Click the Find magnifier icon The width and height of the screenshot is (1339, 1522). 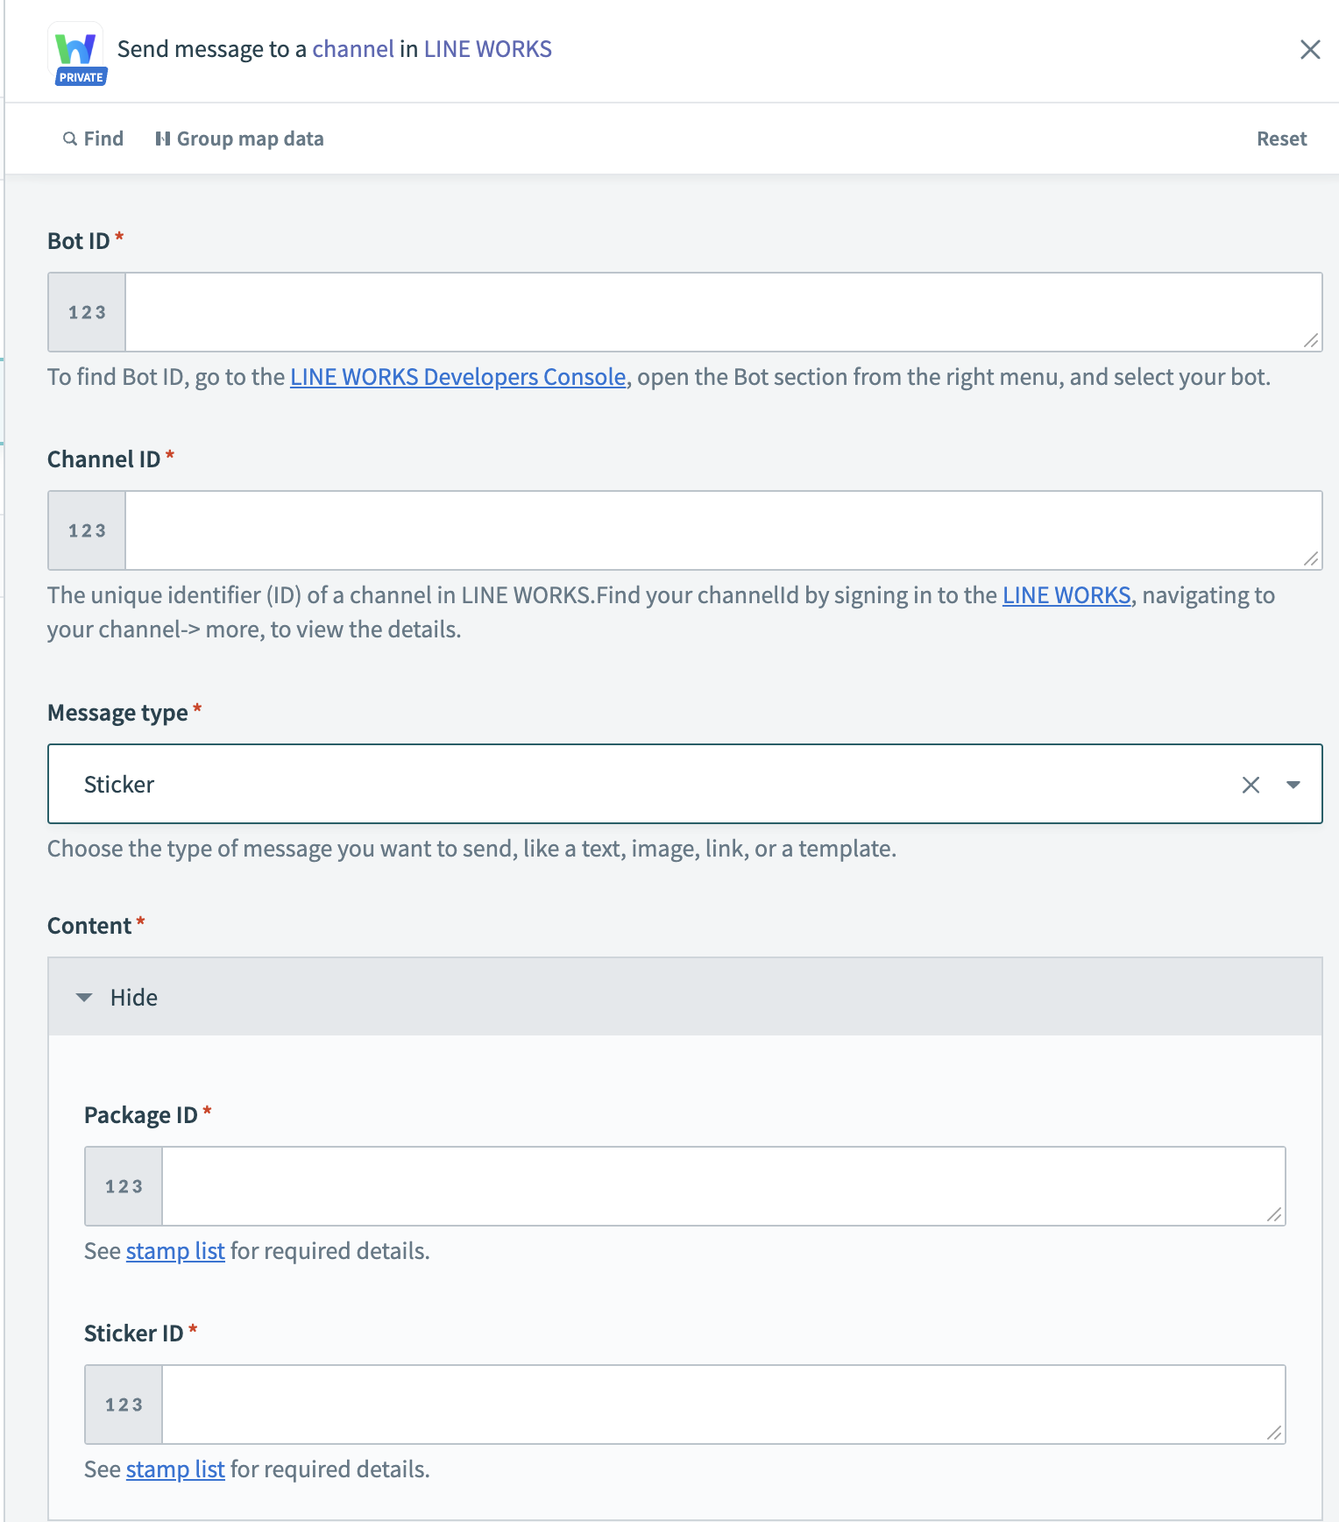tap(69, 139)
